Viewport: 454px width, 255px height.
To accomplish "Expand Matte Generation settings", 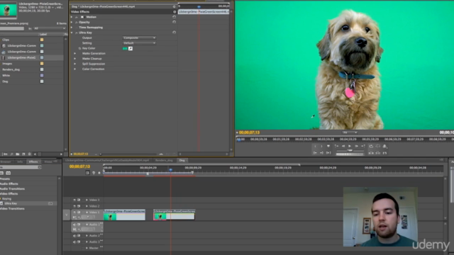I will [75, 54].
